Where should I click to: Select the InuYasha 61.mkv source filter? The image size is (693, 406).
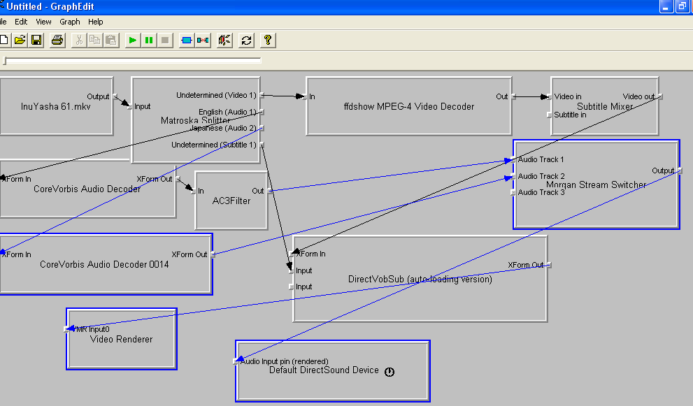[56, 106]
